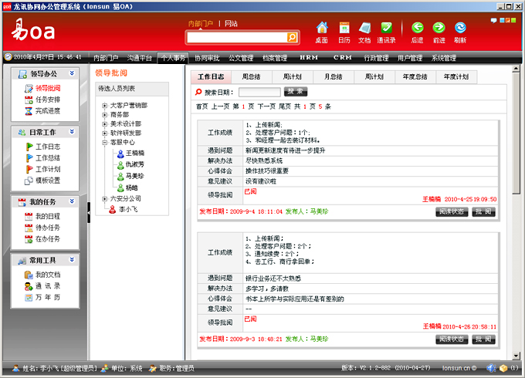Click the first 阅读状态 button
Screen dimensions: 525x378
pyautogui.click(x=452, y=211)
